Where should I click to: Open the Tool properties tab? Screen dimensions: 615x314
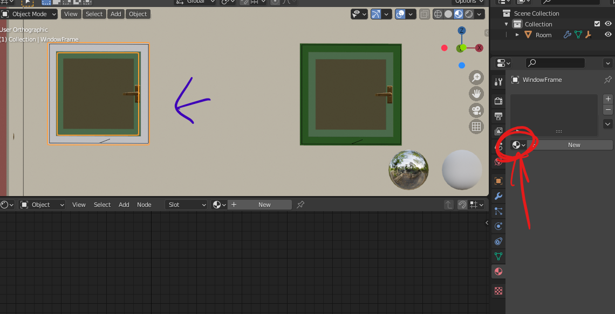498,82
